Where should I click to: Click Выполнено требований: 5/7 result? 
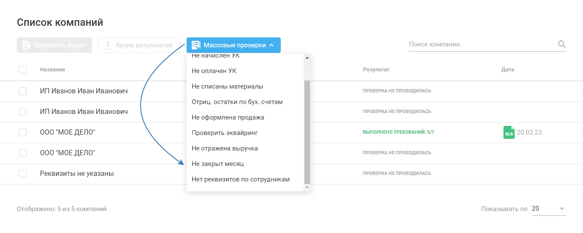(x=399, y=132)
